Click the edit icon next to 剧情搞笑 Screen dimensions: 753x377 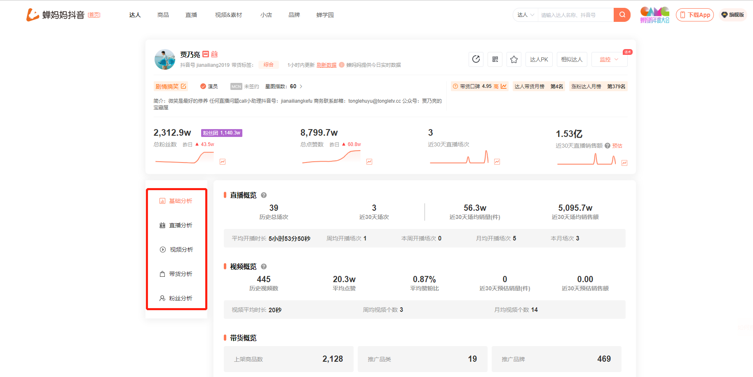point(183,86)
